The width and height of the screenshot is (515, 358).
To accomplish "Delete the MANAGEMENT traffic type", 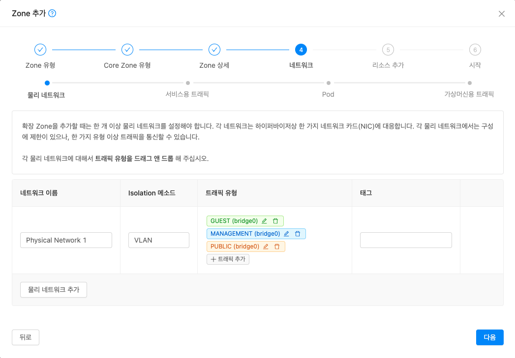I will [298, 234].
